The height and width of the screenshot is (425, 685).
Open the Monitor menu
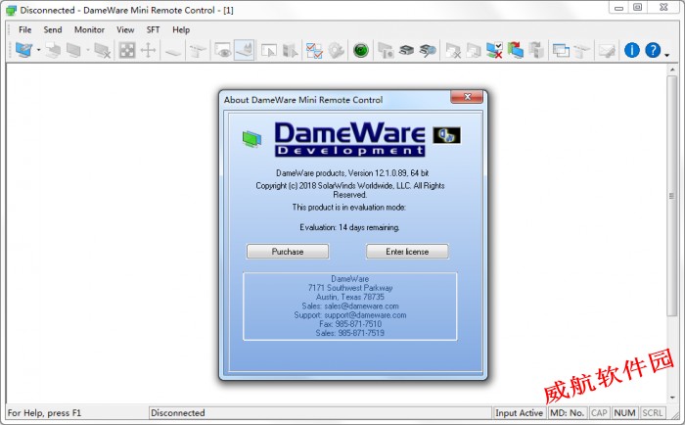[x=89, y=29]
